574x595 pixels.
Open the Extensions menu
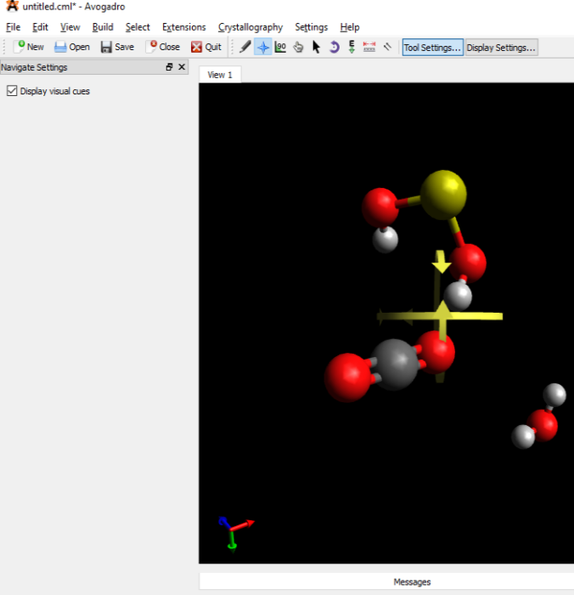(183, 27)
